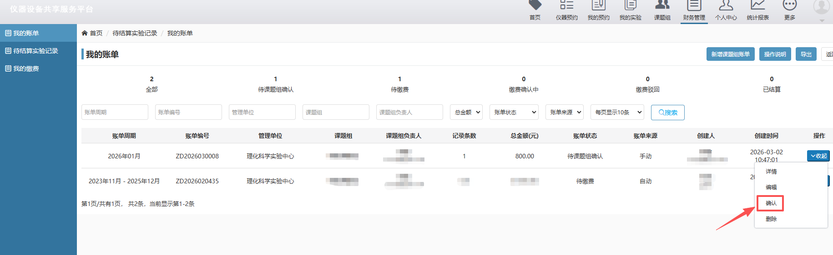
Task: Choose 删除 from the action menu
Action: coord(771,219)
